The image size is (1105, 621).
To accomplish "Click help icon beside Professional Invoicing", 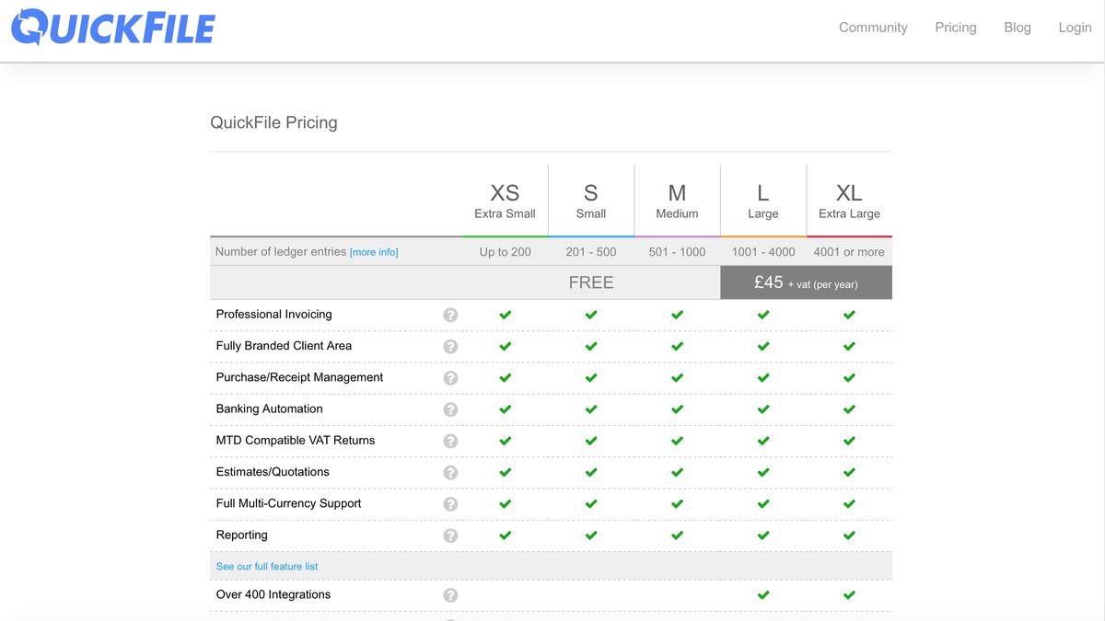I will point(450,315).
